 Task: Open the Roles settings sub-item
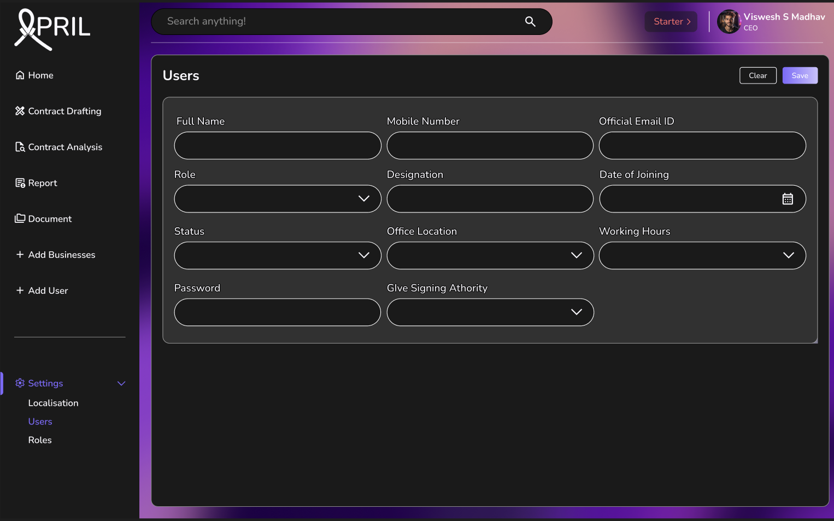click(x=40, y=440)
